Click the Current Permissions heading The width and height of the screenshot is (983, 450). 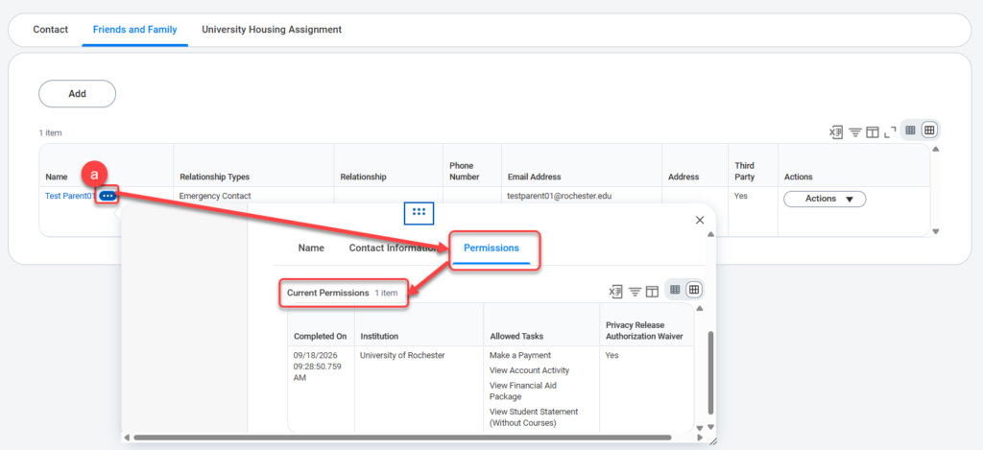[328, 293]
